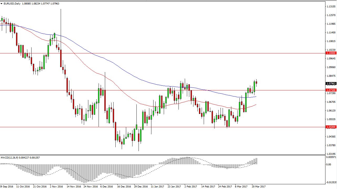Select the red horizontal line at 1.10000
This screenshot has width=337, height=189.
158,53
